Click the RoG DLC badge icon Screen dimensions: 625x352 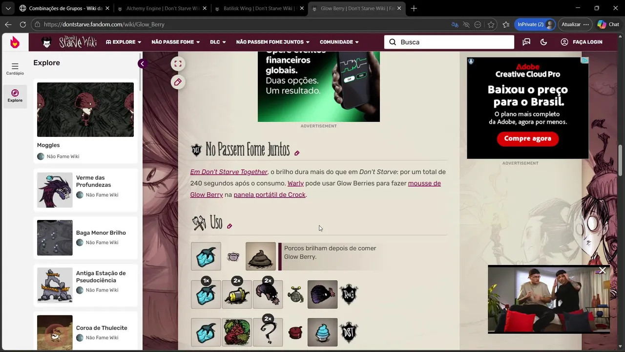click(x=349, y=294)
